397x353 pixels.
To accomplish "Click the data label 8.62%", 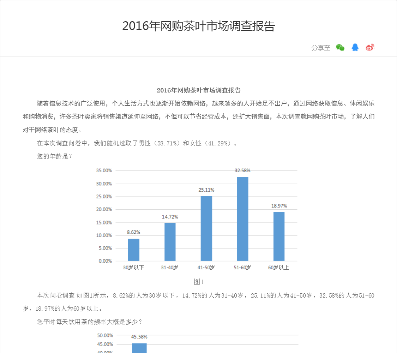I will (133, 232).
